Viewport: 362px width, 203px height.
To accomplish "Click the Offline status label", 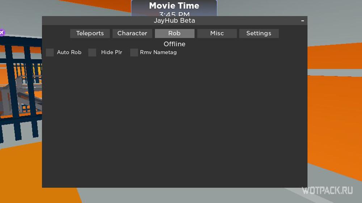I will [174, 44].
